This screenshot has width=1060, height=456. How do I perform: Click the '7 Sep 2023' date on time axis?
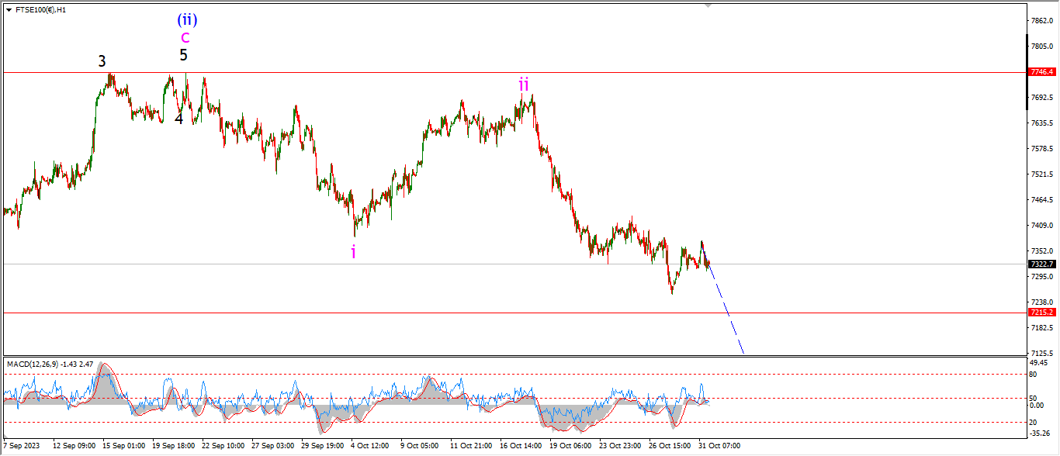click(22, 446)
